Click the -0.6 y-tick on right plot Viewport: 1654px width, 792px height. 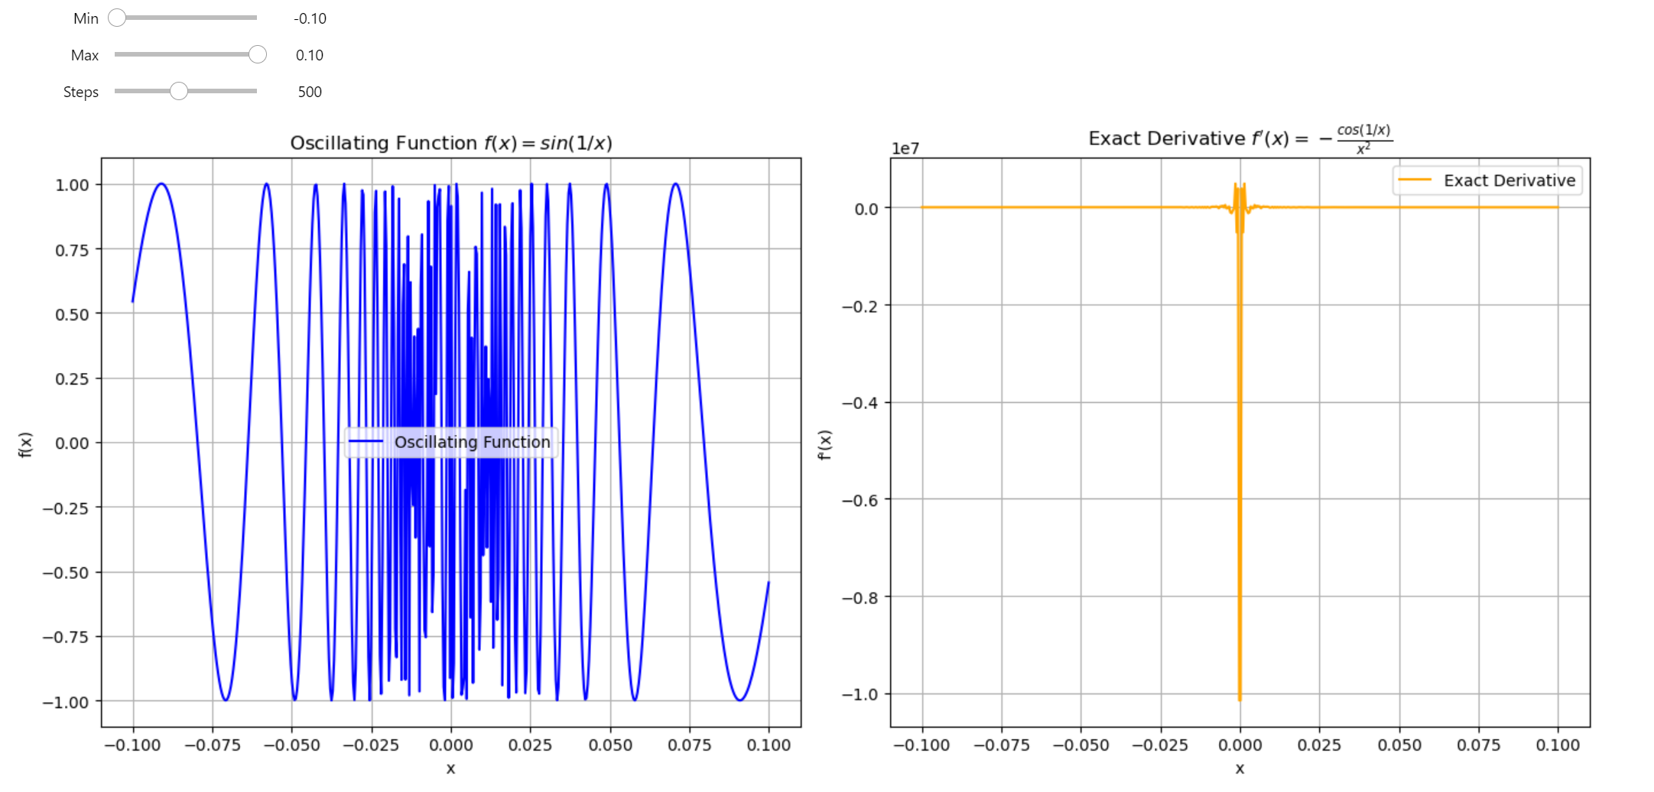860,500
